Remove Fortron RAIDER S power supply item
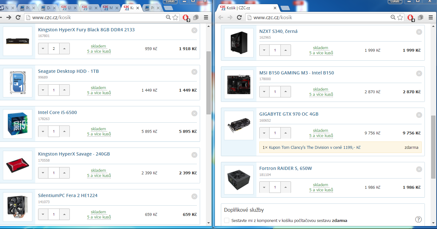 click(x=419, y=169)
